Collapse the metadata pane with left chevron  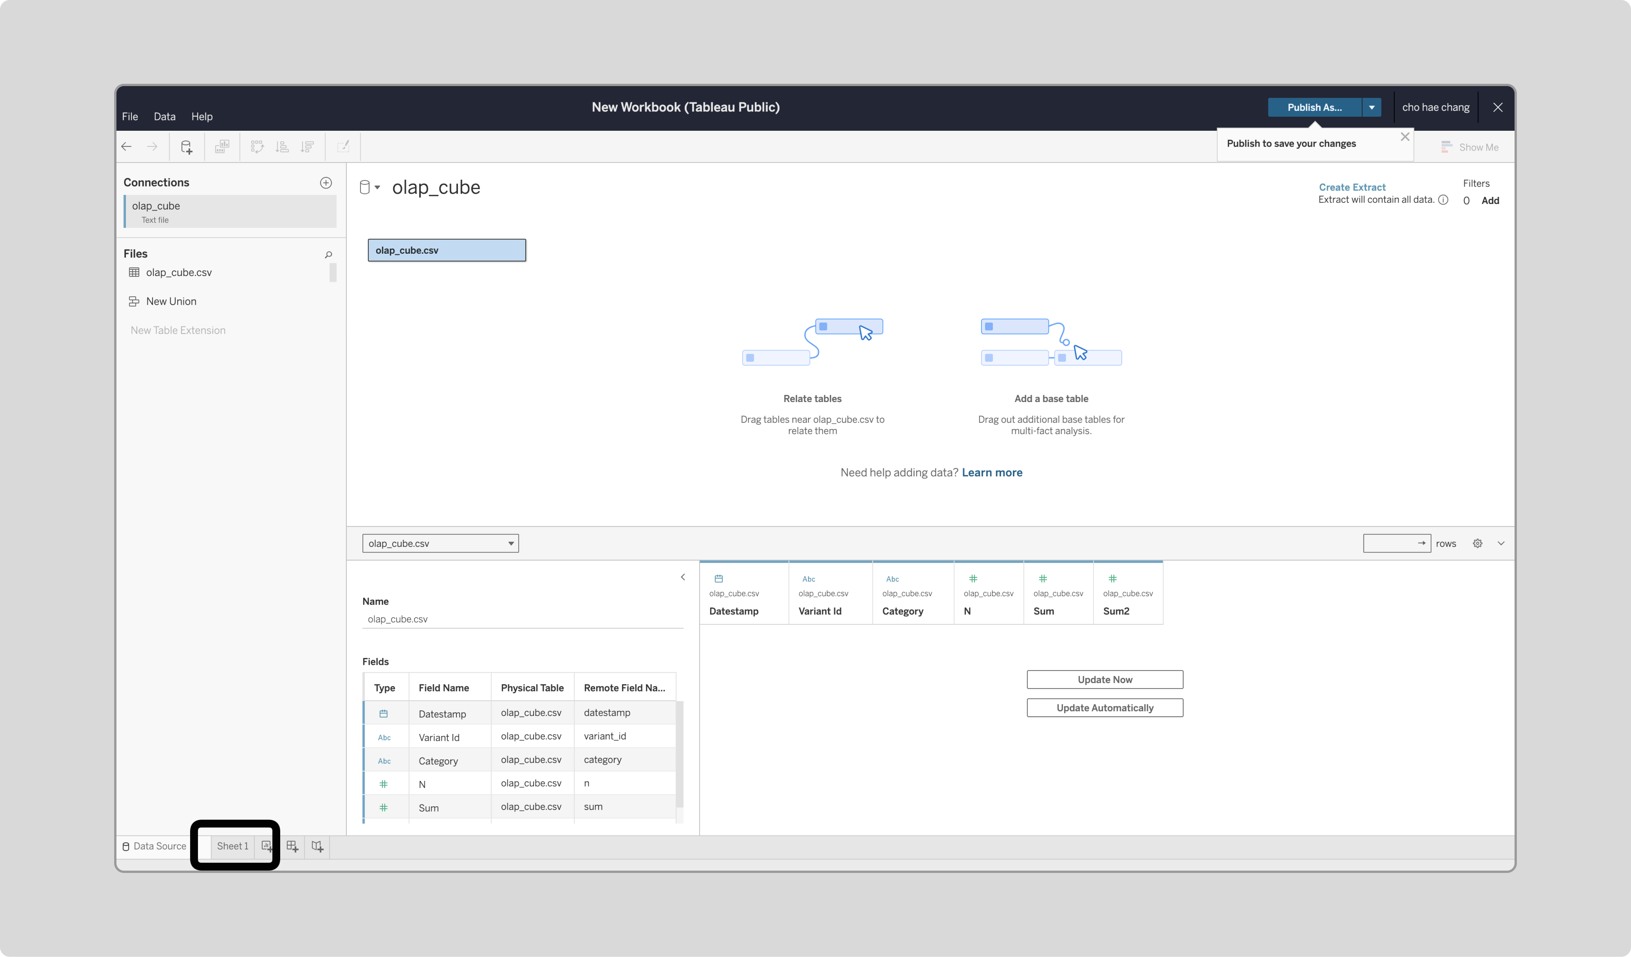click(683, 577)
